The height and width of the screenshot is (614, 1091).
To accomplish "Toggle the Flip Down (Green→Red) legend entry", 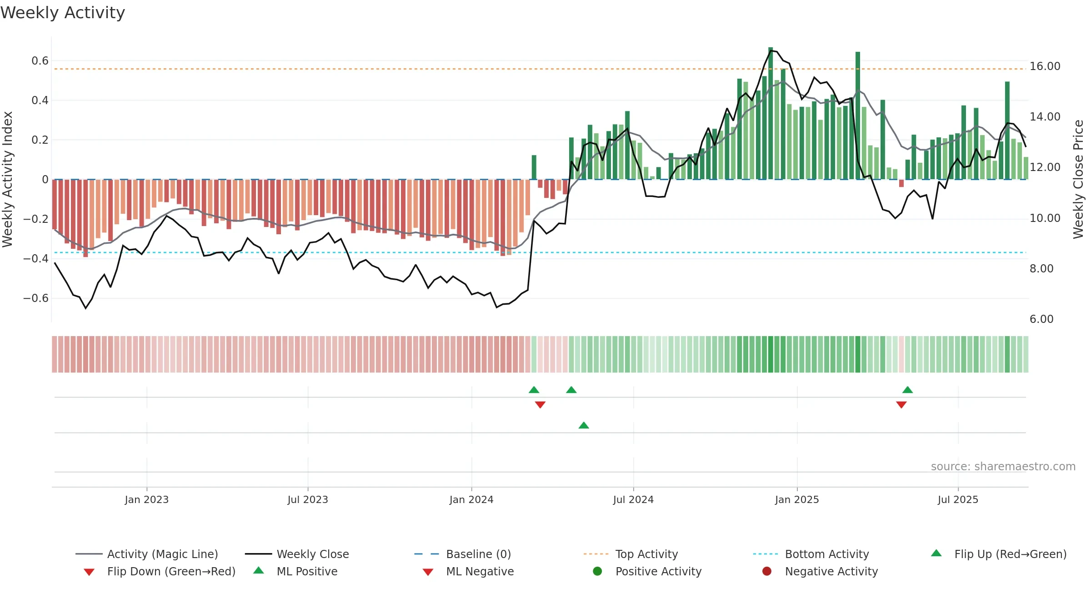I will pos(159,571).
